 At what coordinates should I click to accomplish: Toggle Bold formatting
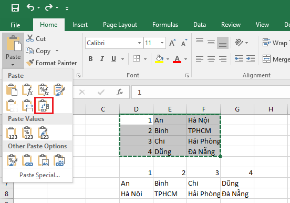[90, 59]
